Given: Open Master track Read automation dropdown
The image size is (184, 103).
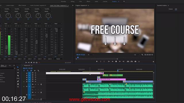Looking at the screenshot, I should click(58, 23).
